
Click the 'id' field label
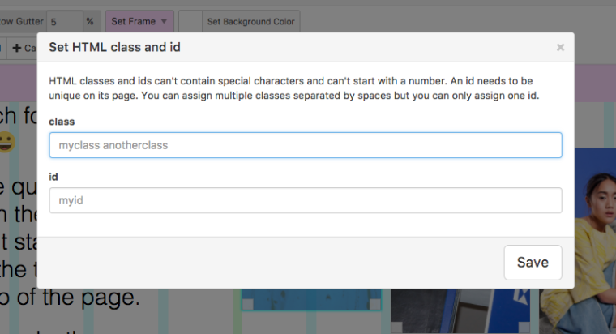[53, 176]
